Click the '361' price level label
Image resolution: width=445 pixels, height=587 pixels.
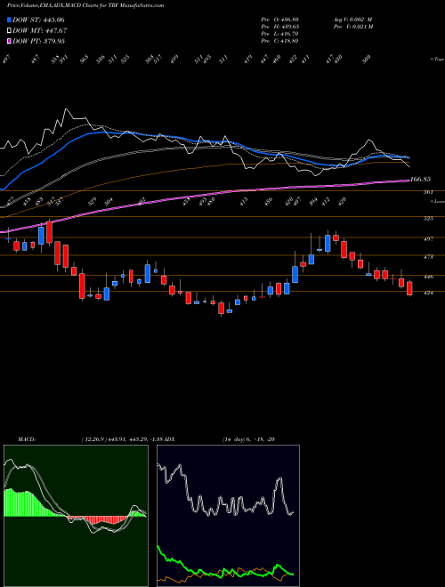[428, 192]
